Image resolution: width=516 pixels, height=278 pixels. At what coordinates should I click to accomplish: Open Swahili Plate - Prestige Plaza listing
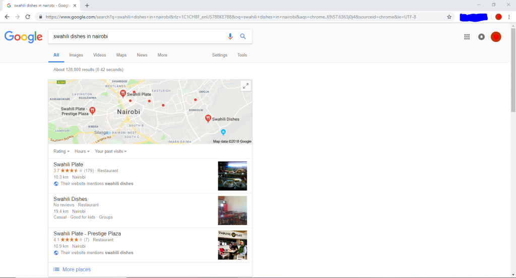pyautogui.click(x=87, y=234)
